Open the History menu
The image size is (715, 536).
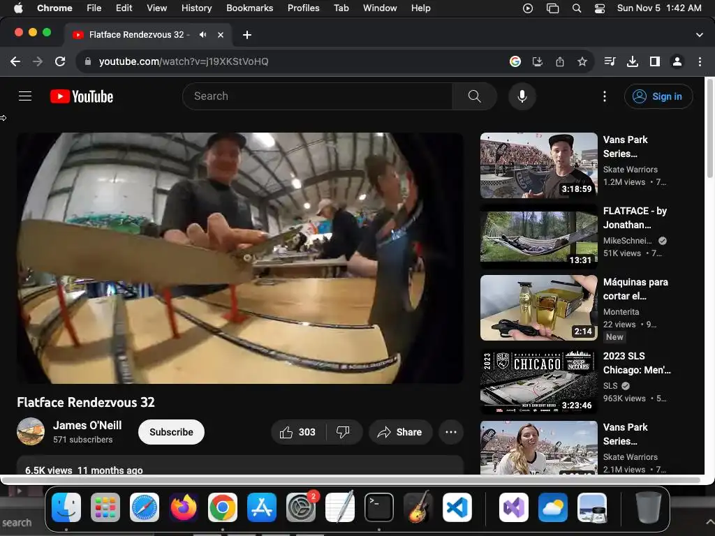pyautogui.click(x=196, y=8)
